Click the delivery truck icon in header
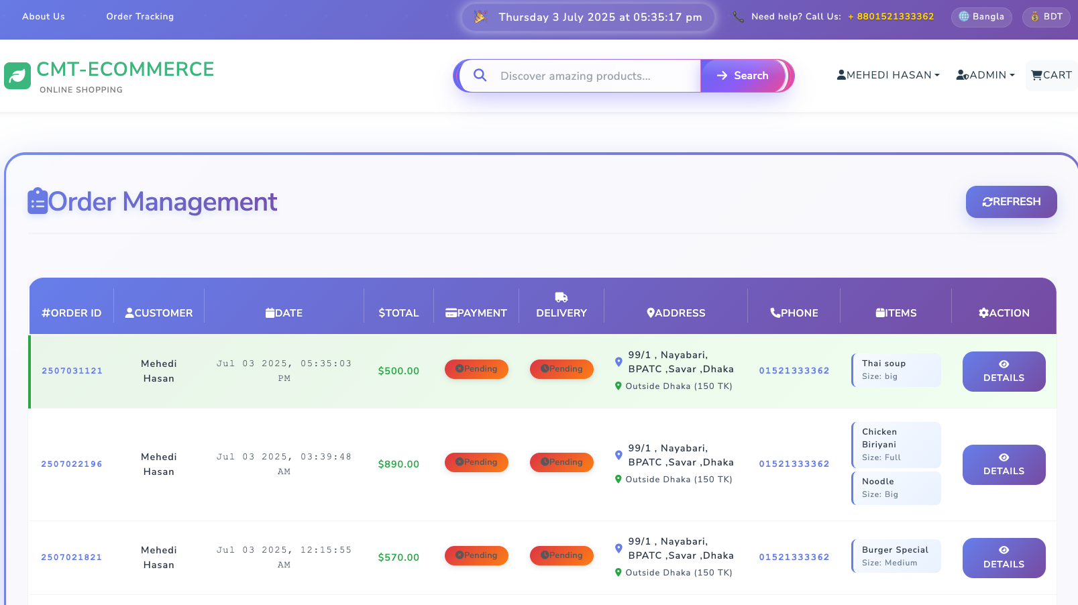 561,297
